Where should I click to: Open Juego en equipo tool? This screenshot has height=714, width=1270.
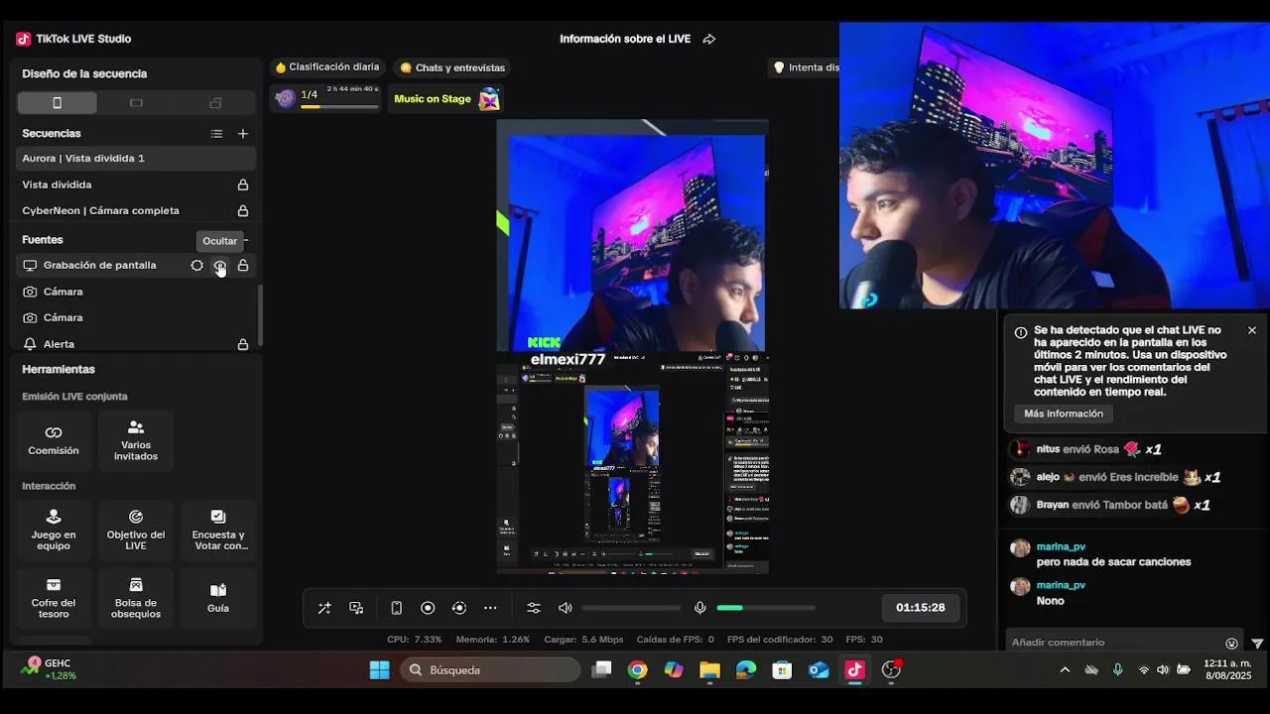(x=54, y=531)
